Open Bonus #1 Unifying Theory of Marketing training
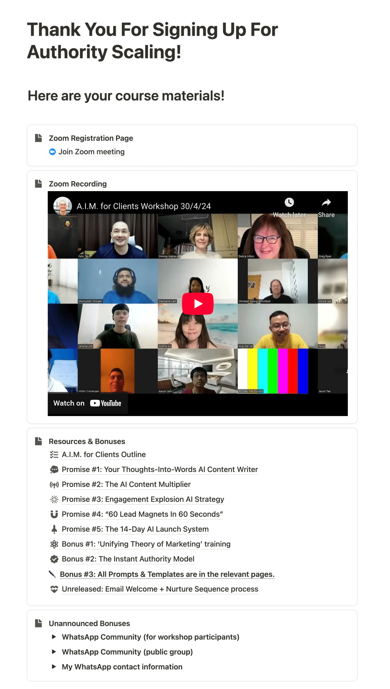This screenshot has height=689, width=390. 146,544
